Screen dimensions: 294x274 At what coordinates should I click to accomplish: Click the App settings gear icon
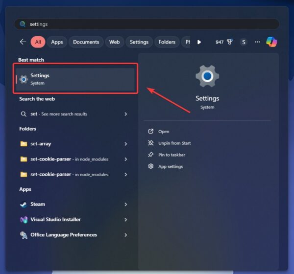point(151,166)
